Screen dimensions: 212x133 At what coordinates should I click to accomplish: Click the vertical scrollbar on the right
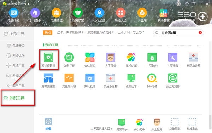pyautogui.click(x=210, y=122)
